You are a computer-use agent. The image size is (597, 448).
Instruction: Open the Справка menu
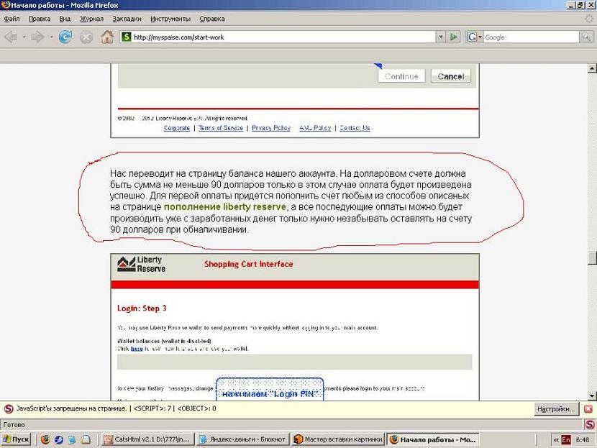click(x=212, y=19)
